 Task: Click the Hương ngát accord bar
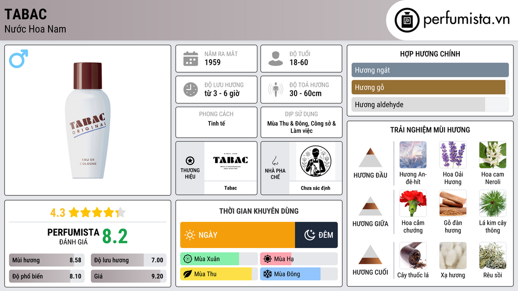[x=430, y=70]
